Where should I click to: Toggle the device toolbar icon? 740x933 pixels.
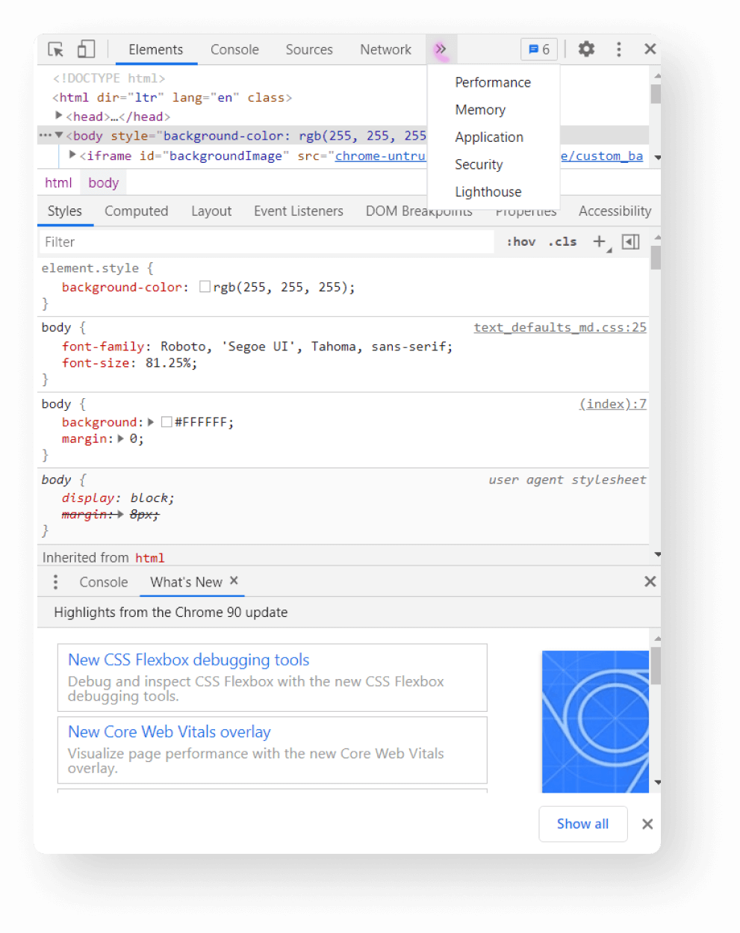87,49
